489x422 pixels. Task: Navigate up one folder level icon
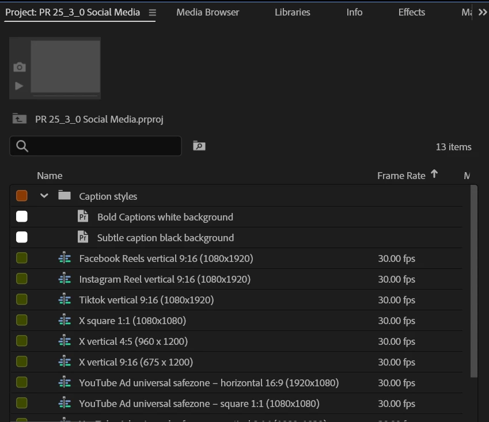[x=20, y=119]
